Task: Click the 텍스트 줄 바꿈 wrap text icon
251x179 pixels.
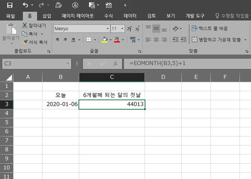Action: (194, 28)
